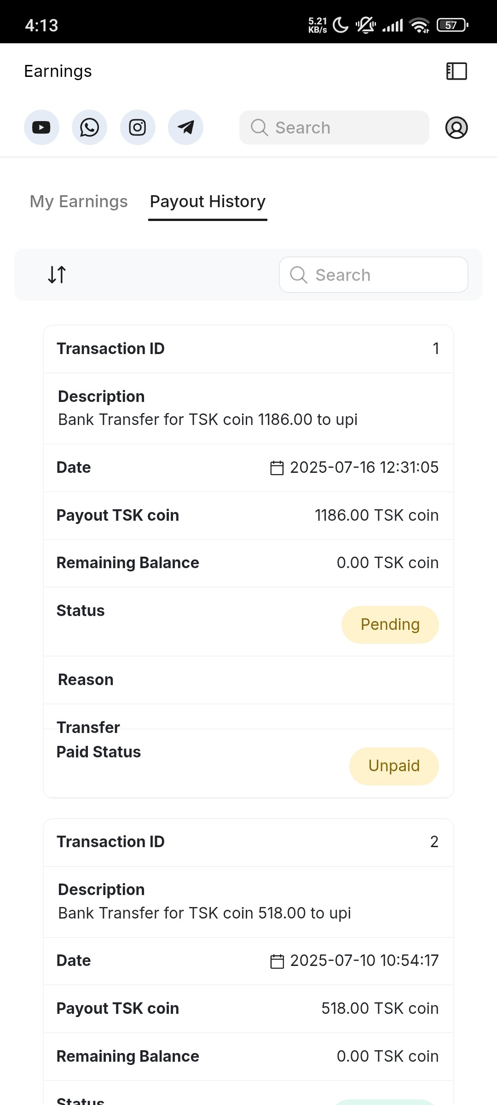The width and height of the screenshot is (497, 1105).
Task: Select the Payout History tab
Action: [x=208, y=202]
